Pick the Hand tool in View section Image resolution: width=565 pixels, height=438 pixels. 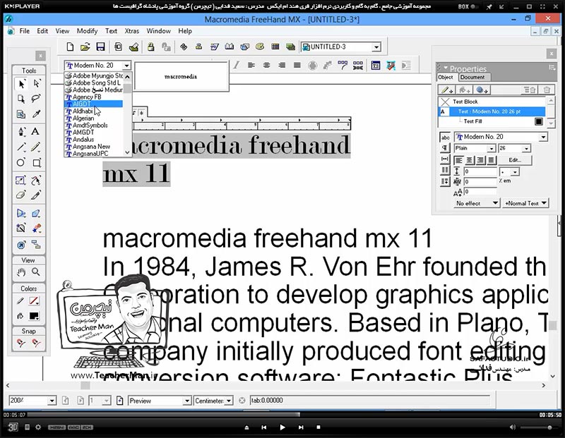pyautogui.click(x=21, y=272)
